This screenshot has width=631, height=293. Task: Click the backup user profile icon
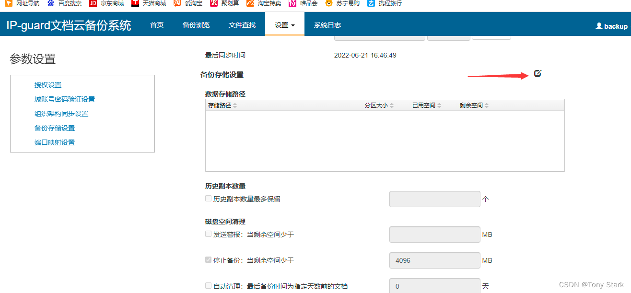pyautogui.click(x=599, y=26)
